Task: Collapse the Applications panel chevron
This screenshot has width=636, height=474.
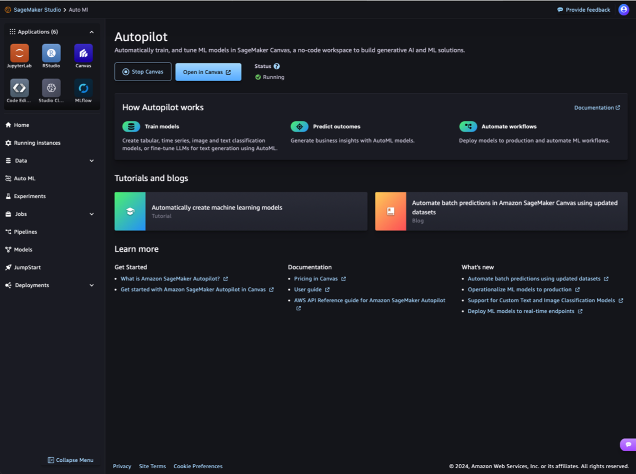Action: (x=91, y=32)
